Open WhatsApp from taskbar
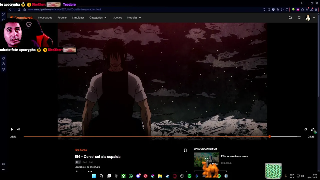 pos(131,176)
